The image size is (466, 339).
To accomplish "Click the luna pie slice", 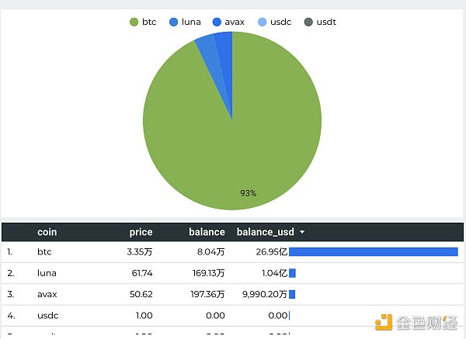I will pyautogui.click(x=207, y=49).
